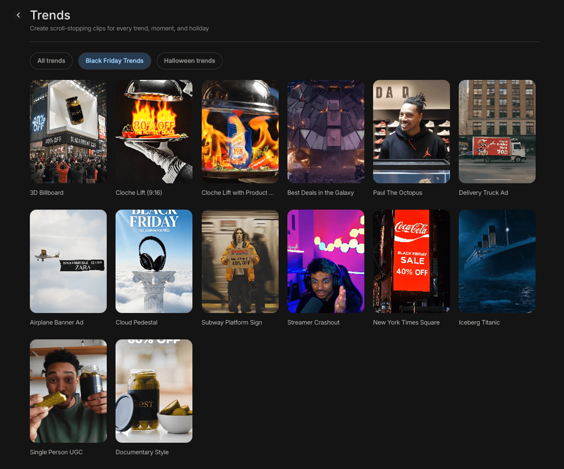The image size is (564, 469).
Task: Select the Documentary Style template
Action: click(x=154, y=391)
